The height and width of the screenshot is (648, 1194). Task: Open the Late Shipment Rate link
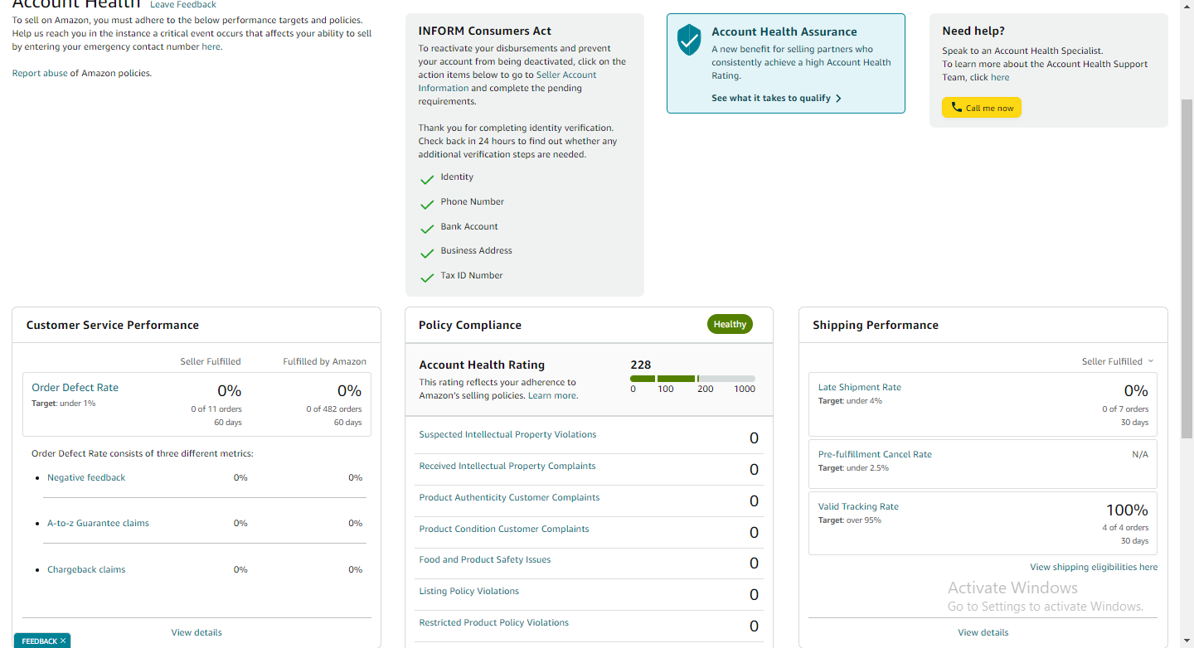pos(859,388)
